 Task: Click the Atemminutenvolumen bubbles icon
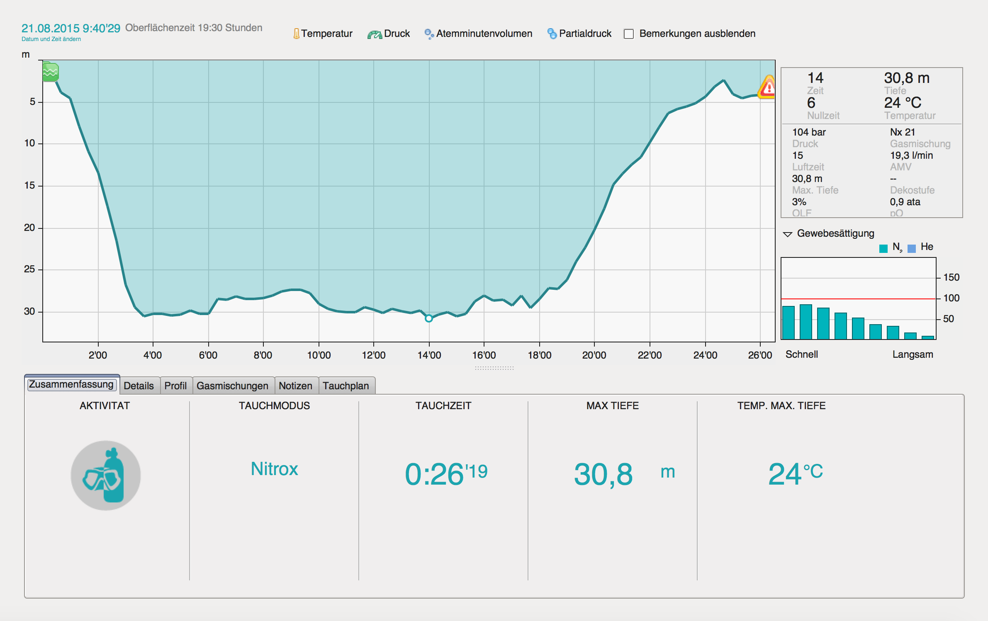(x=429, y=34)
